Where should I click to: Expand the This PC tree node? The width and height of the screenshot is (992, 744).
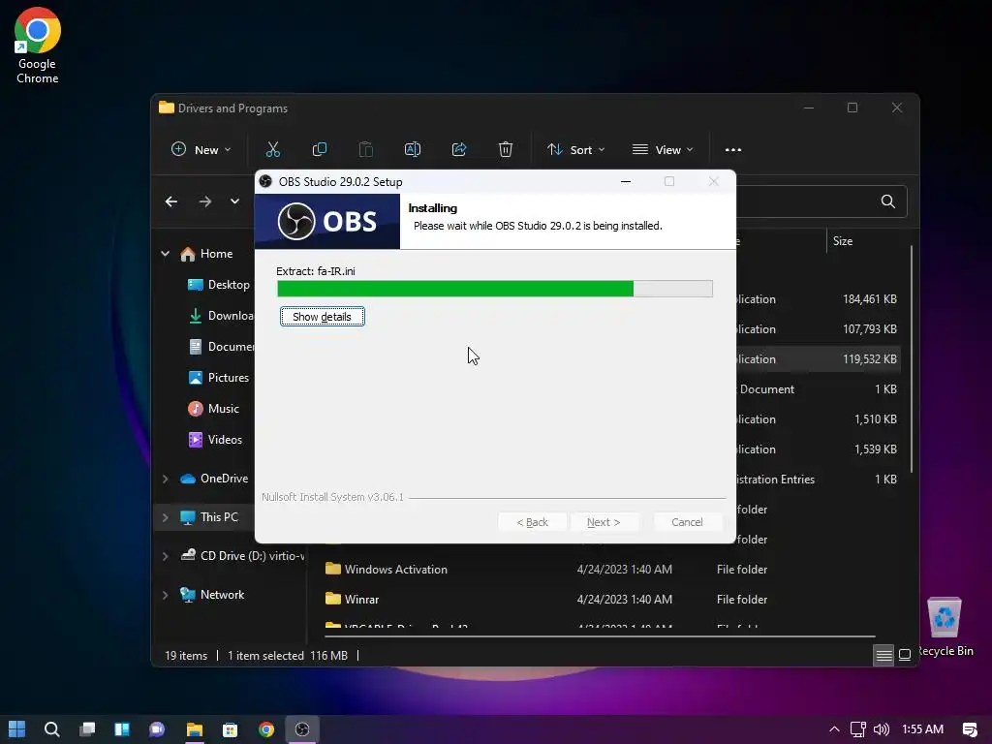tap(165, 517)
